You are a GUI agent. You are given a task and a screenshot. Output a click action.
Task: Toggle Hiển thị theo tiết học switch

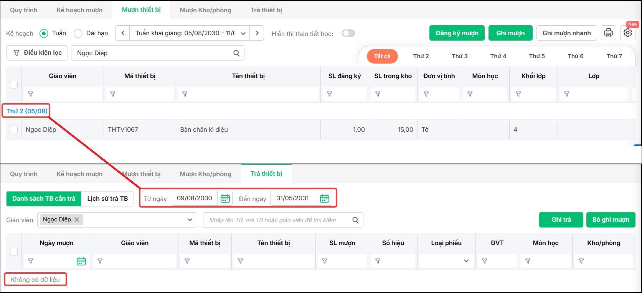click(348, 33)
